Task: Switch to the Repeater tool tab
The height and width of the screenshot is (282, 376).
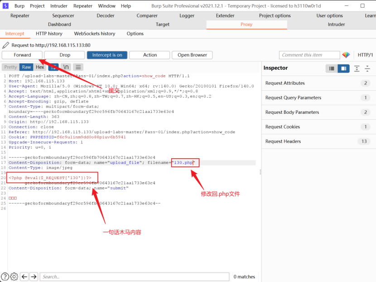Action: (19, 15)
